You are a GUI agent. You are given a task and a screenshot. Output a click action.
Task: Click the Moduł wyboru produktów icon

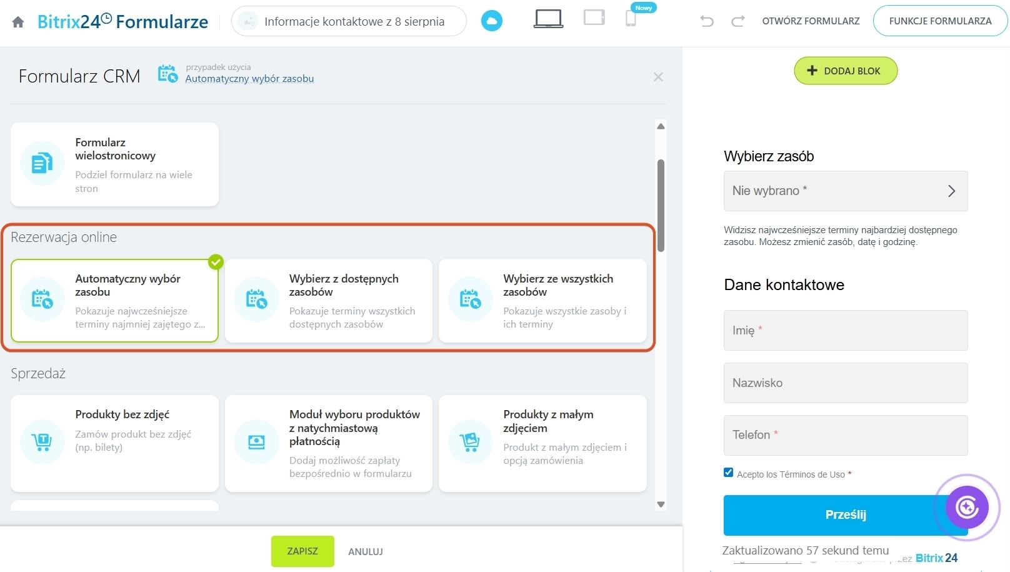tap(256, 442)
